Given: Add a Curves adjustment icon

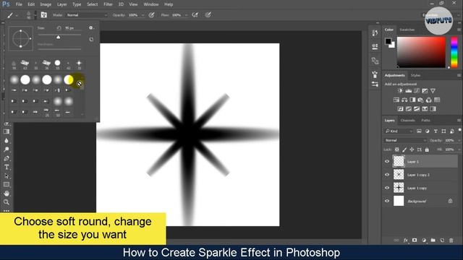Looking at the screenshot, I should click(x=417, y=91).
